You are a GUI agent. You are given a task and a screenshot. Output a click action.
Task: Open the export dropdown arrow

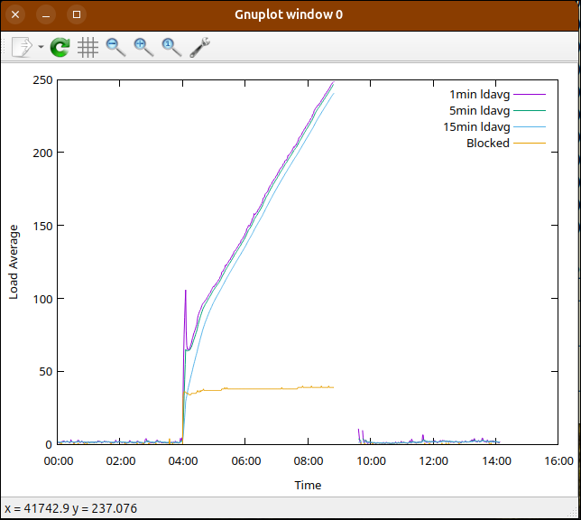pos(41,47)
